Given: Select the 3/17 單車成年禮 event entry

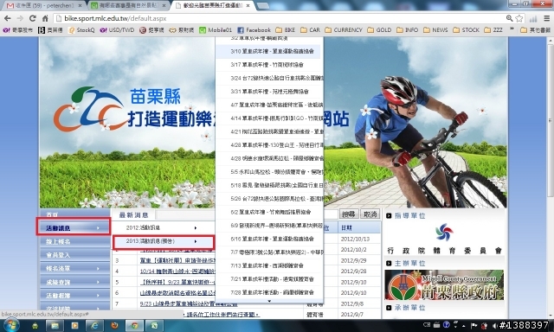Looking at the screenshot, I should point(269,65).
